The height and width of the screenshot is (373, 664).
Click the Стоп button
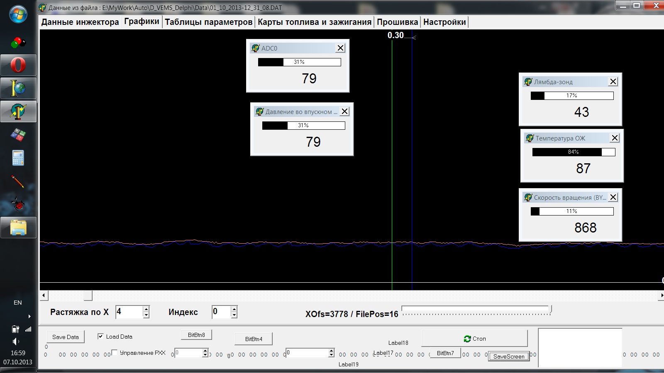[474, 339]
